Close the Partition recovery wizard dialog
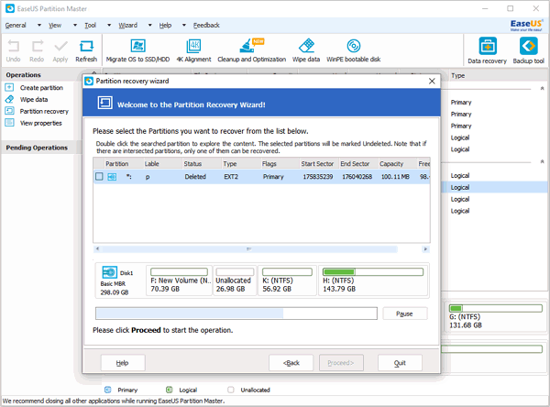The width and height of the screenshot is (550, 407). [432, 81]
